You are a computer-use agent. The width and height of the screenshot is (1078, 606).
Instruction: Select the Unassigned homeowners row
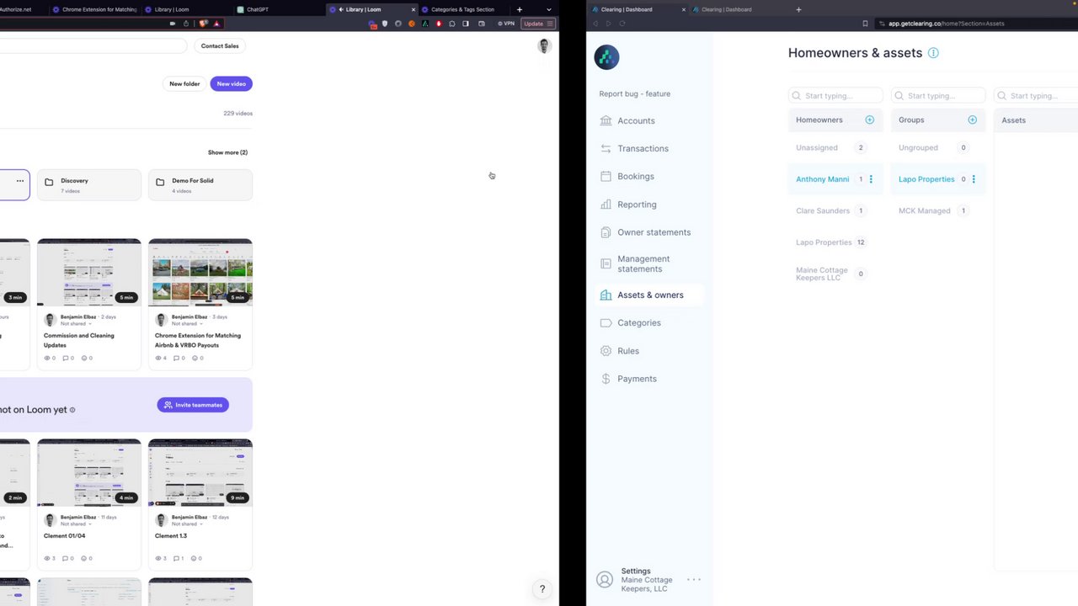click(835, 147)
